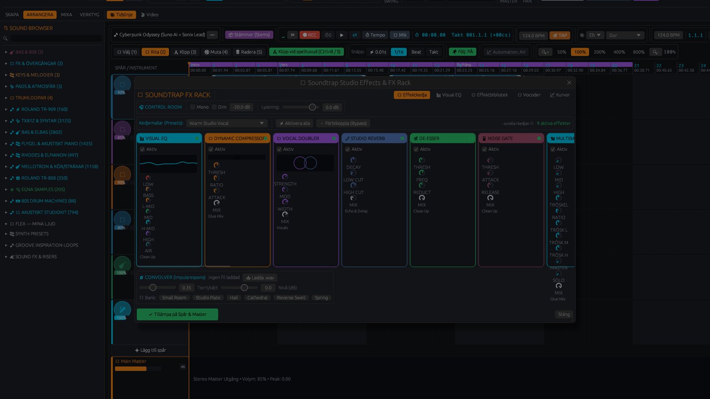Click the skip-to-start transport icon
Image resolution: width=710 pixels, height=399 pixels.
pos(292,35)
